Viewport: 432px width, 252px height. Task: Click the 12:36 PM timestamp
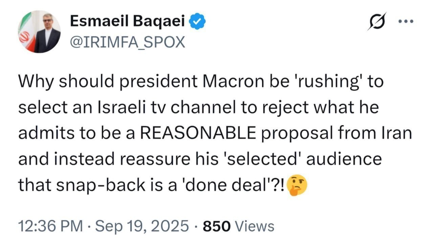[x=50, y=226]
